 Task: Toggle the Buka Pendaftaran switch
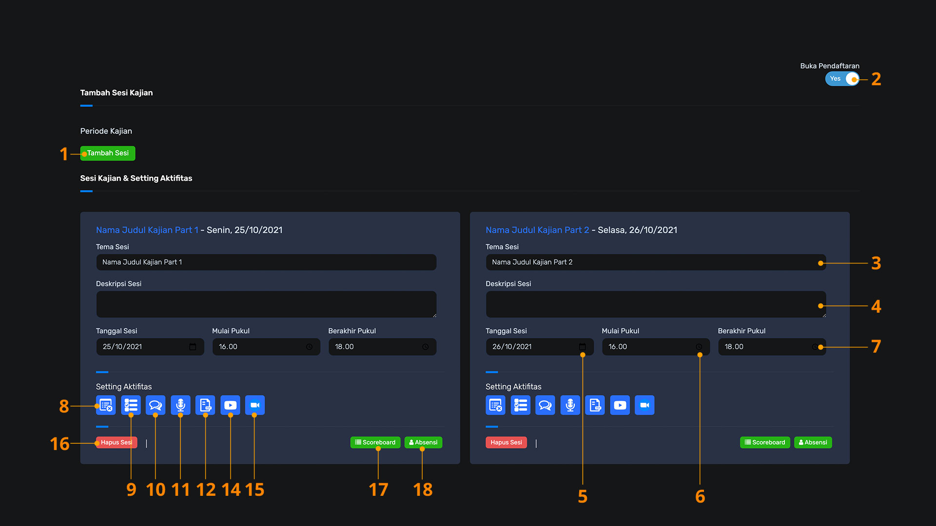pyautogui.click(x=842, y=78)
